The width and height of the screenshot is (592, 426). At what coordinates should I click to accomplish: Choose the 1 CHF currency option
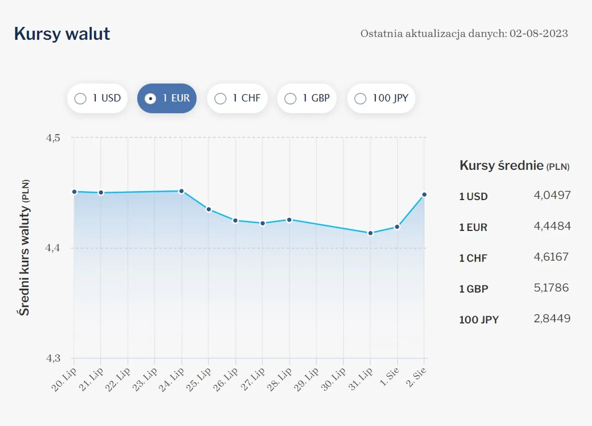[237, 98]
